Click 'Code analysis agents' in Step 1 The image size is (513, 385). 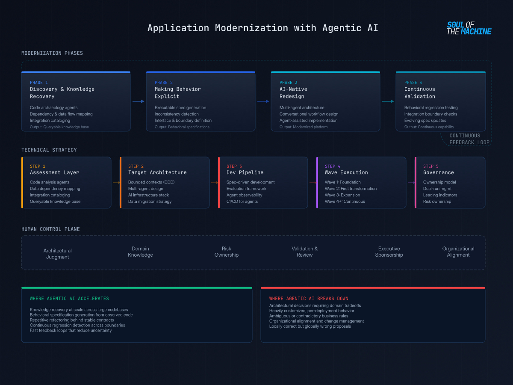point(50,182)
